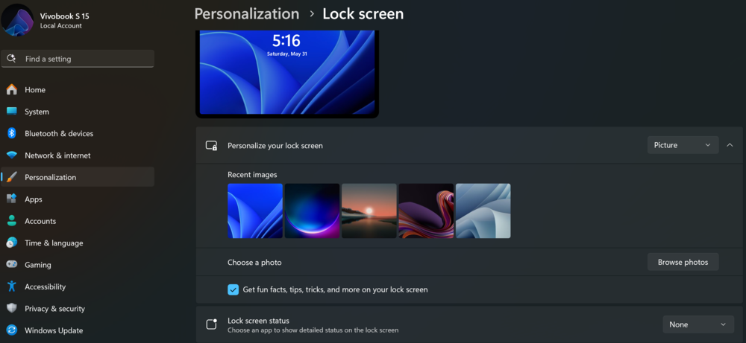Click the Personalization paintbrush icon
746x343 pixels.
(x=12, y=177)
